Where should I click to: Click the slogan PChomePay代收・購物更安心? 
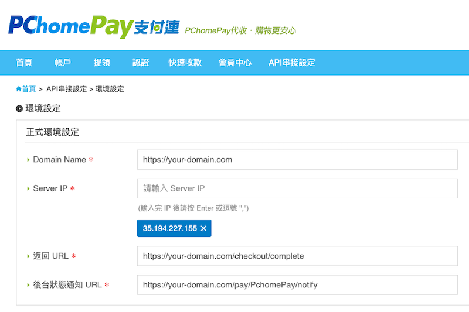click(x=240, y=30)
